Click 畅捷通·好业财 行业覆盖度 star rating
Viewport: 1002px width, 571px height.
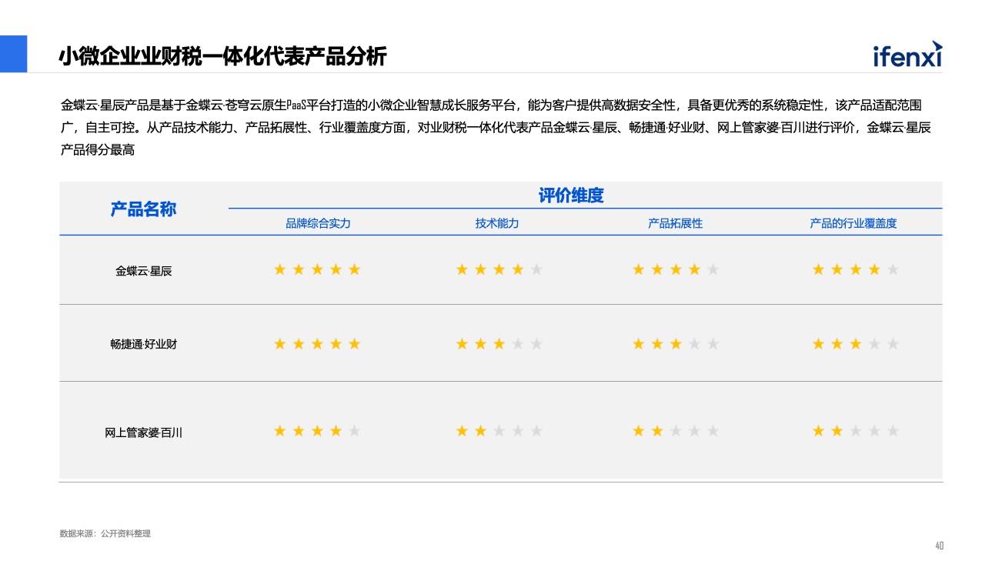[856, 344]
